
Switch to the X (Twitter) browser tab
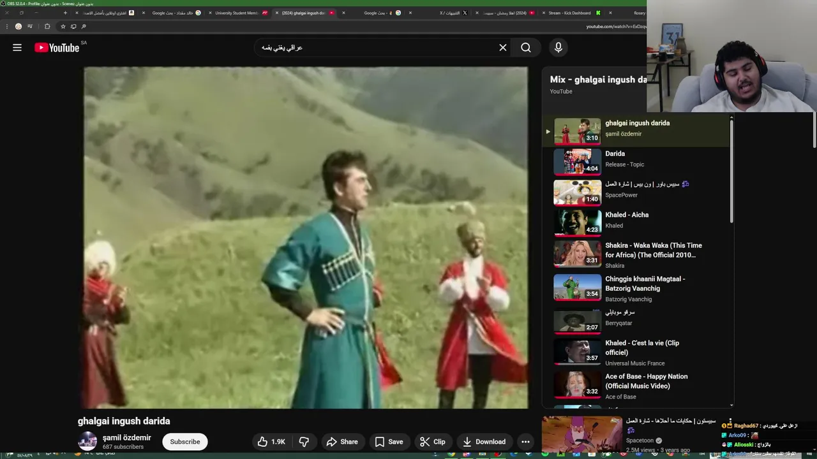(x=453, y=13)
